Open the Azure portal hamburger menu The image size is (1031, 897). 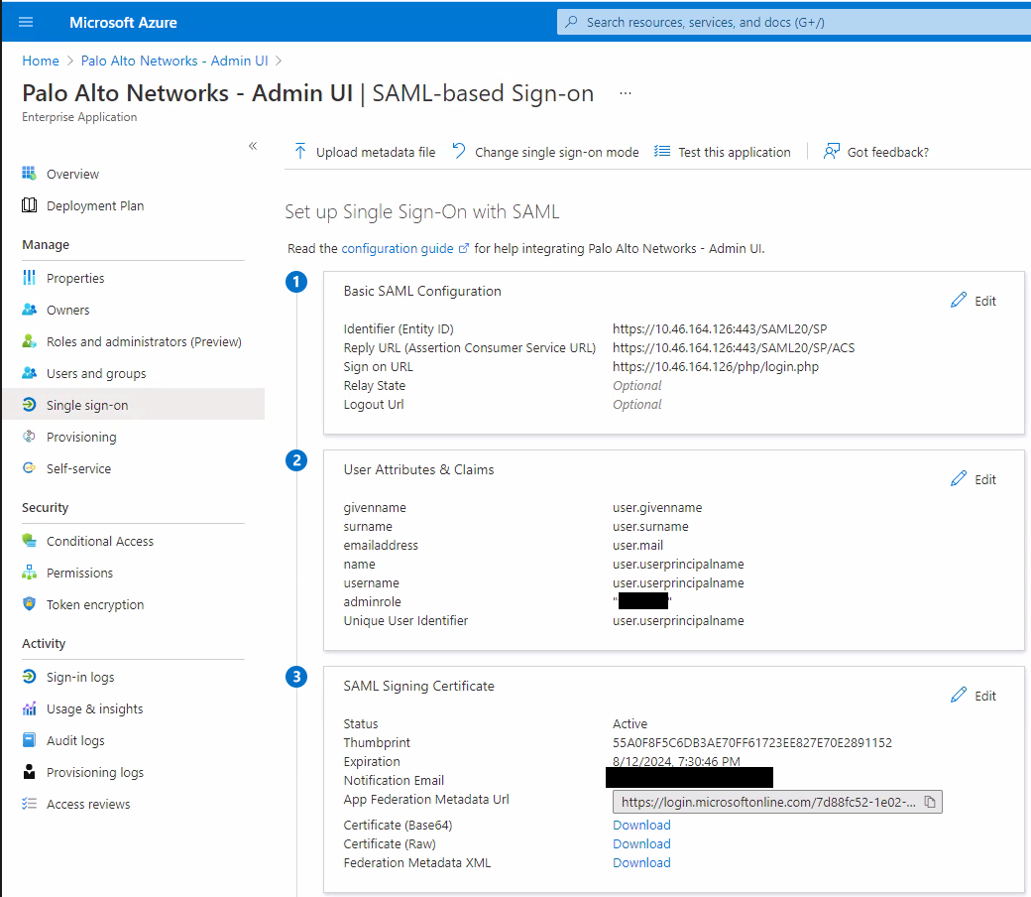[x=26, y=22]
